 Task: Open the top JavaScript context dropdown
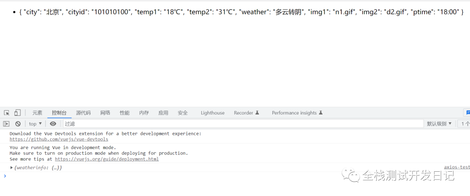pyautogui.click(x=35, y=124)
